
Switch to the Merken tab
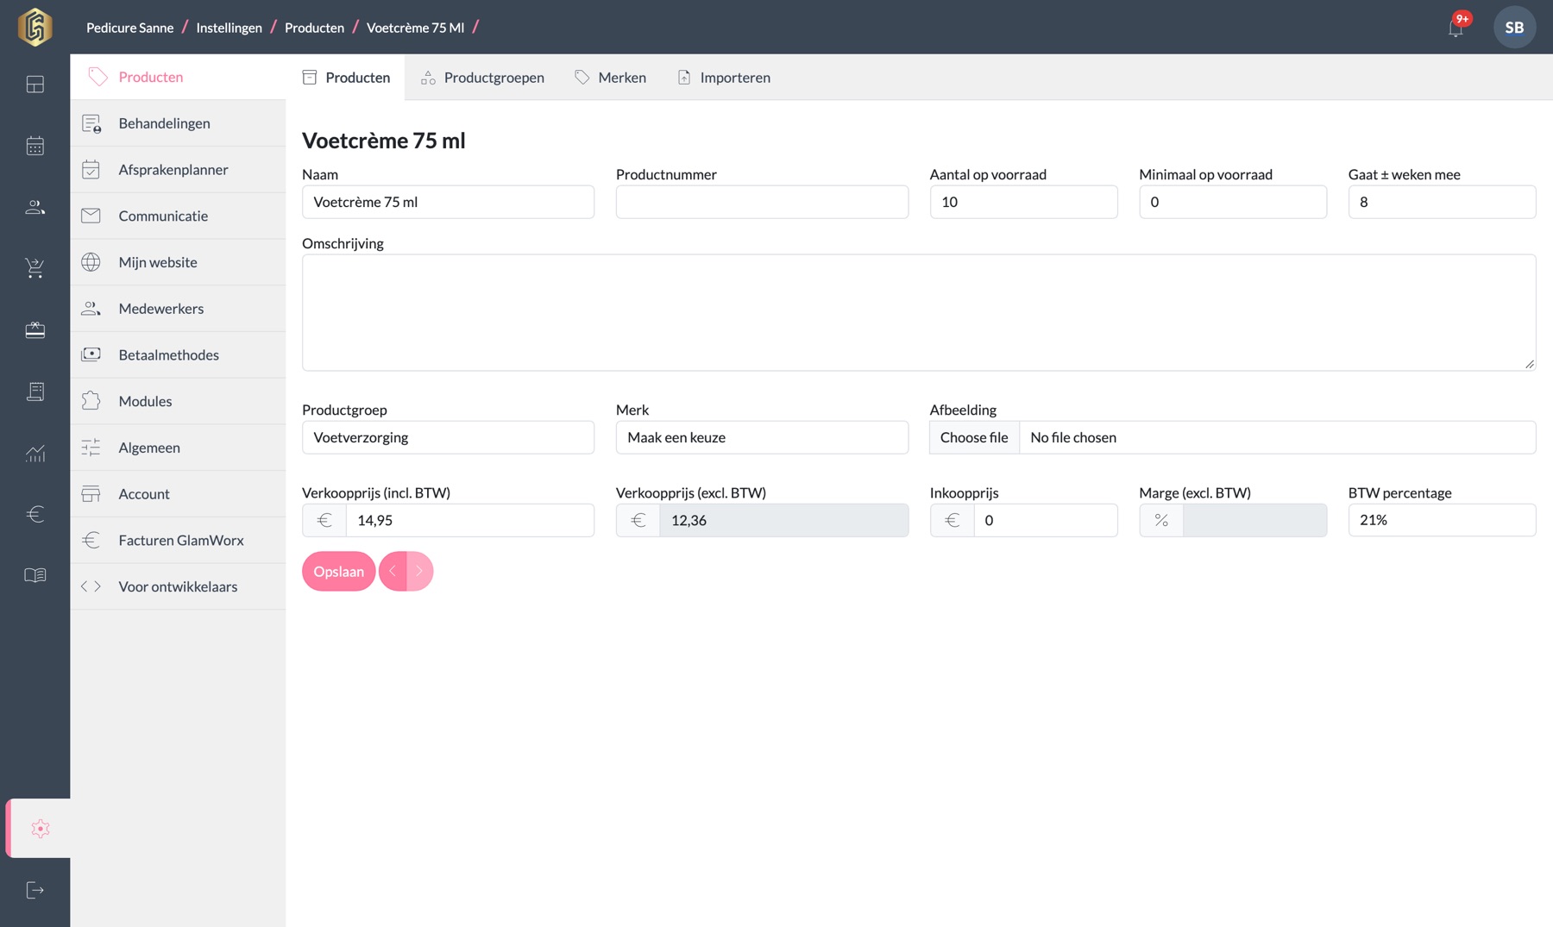point(610,78)
